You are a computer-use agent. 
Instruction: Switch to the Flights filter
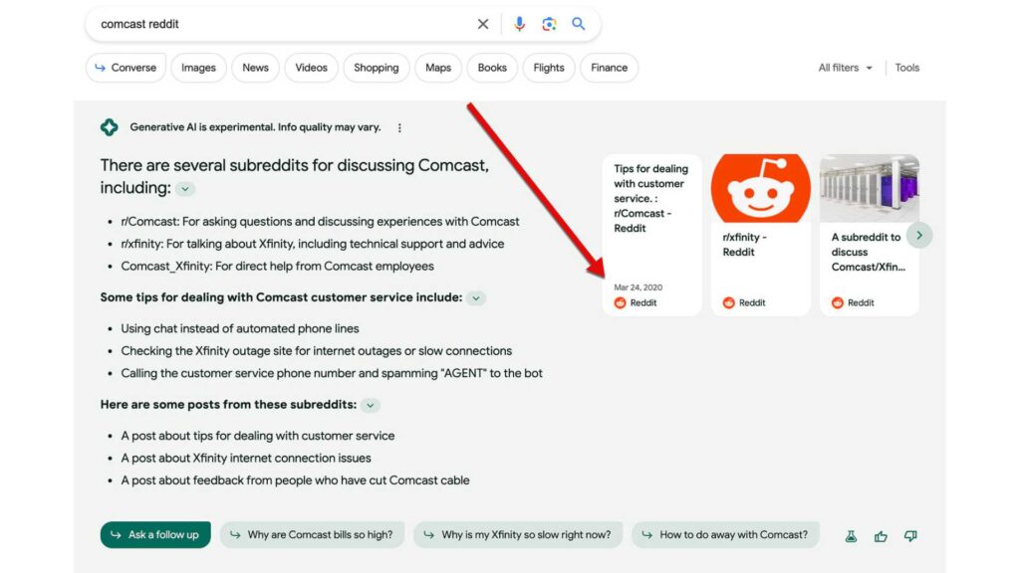[549, 68]
